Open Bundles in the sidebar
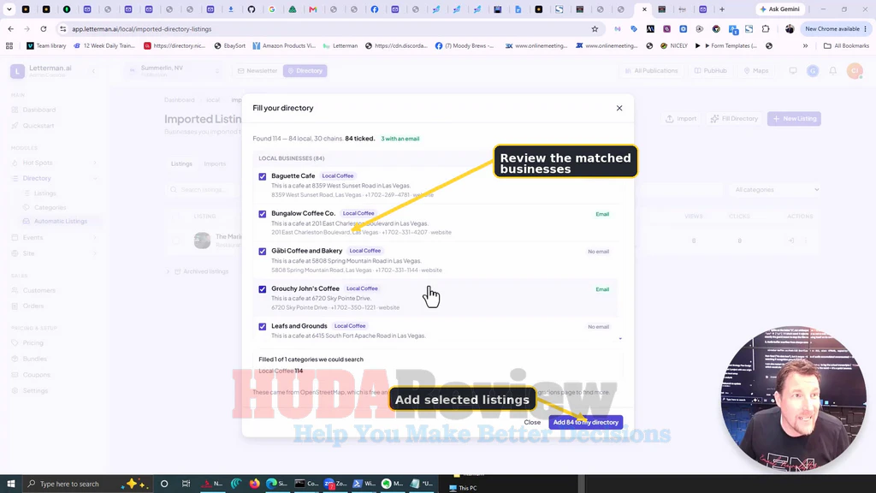 (x=34, y=359)
